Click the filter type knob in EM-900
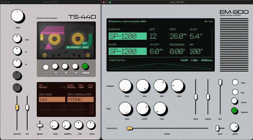 tap(125, 108)
